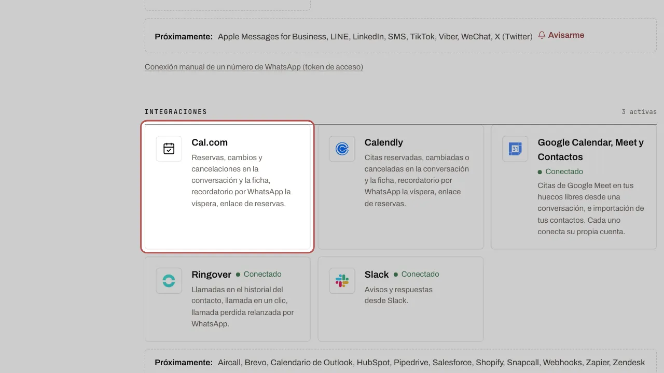Click the Cal.com calendar icon
Image resolution: width=664 pixels, height=373 pixels.
[169, 149]
